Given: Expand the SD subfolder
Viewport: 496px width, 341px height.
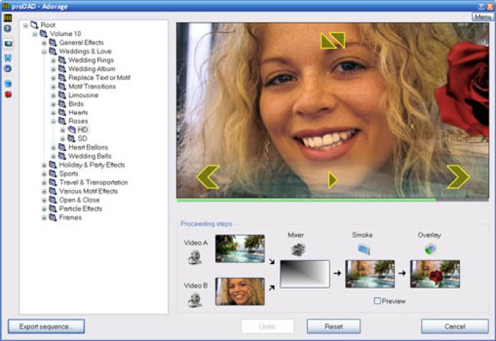Looking at the screenshot, I should coord(63,139).
